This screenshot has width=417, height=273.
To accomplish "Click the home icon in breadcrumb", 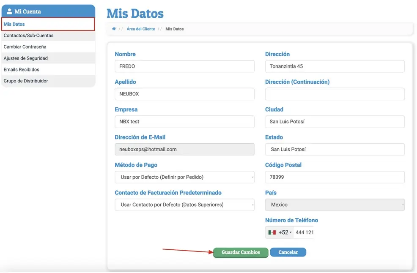I will [x=114, y=29].
